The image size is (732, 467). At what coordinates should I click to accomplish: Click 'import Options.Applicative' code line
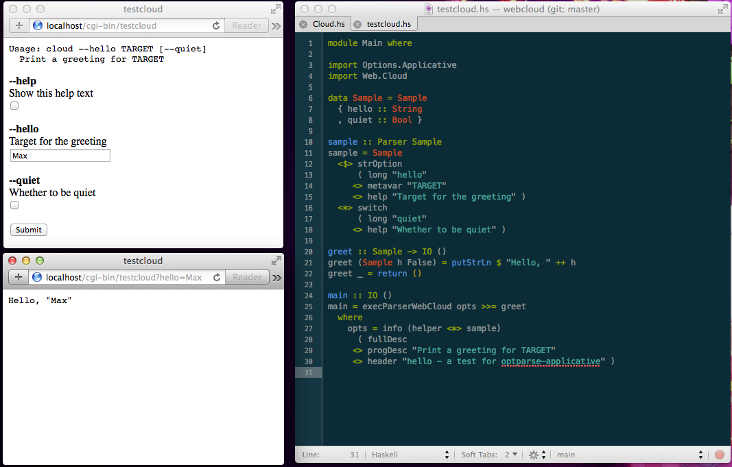point(392,65)
